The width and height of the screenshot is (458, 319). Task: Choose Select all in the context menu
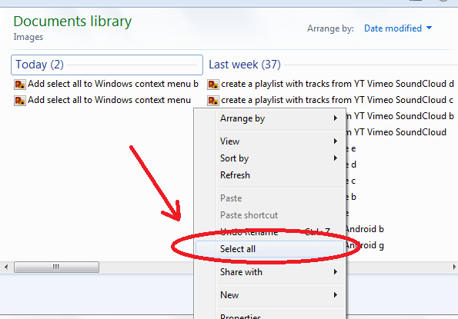click(x=270, y=249)
